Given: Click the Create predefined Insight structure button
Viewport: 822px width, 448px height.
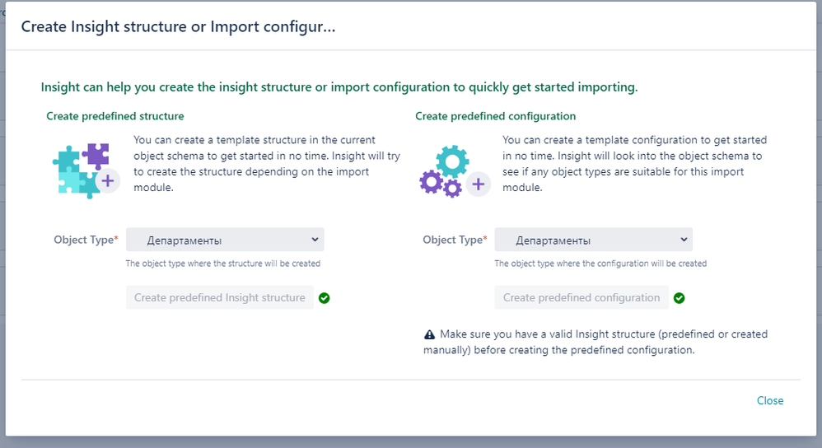Looking at the screenshot, I should (220, 297).
